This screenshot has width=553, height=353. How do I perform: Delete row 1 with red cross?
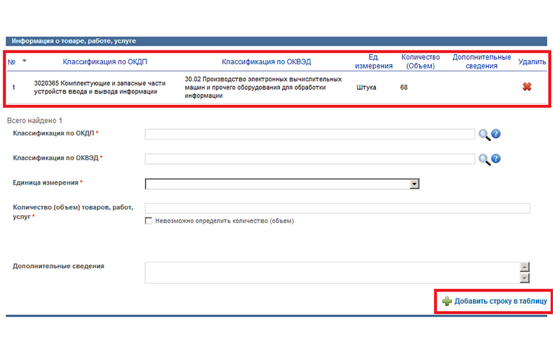(x=527, y=86)
